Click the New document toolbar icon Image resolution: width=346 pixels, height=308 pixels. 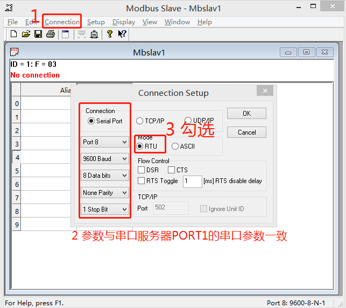13,34
